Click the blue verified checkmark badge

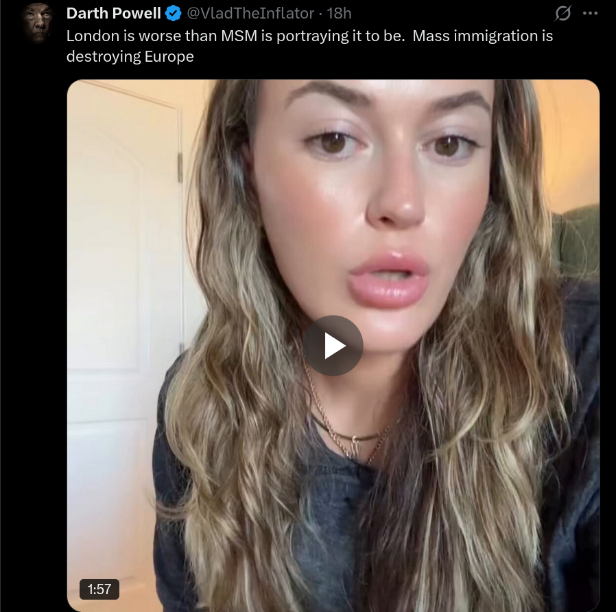[173, 13]
